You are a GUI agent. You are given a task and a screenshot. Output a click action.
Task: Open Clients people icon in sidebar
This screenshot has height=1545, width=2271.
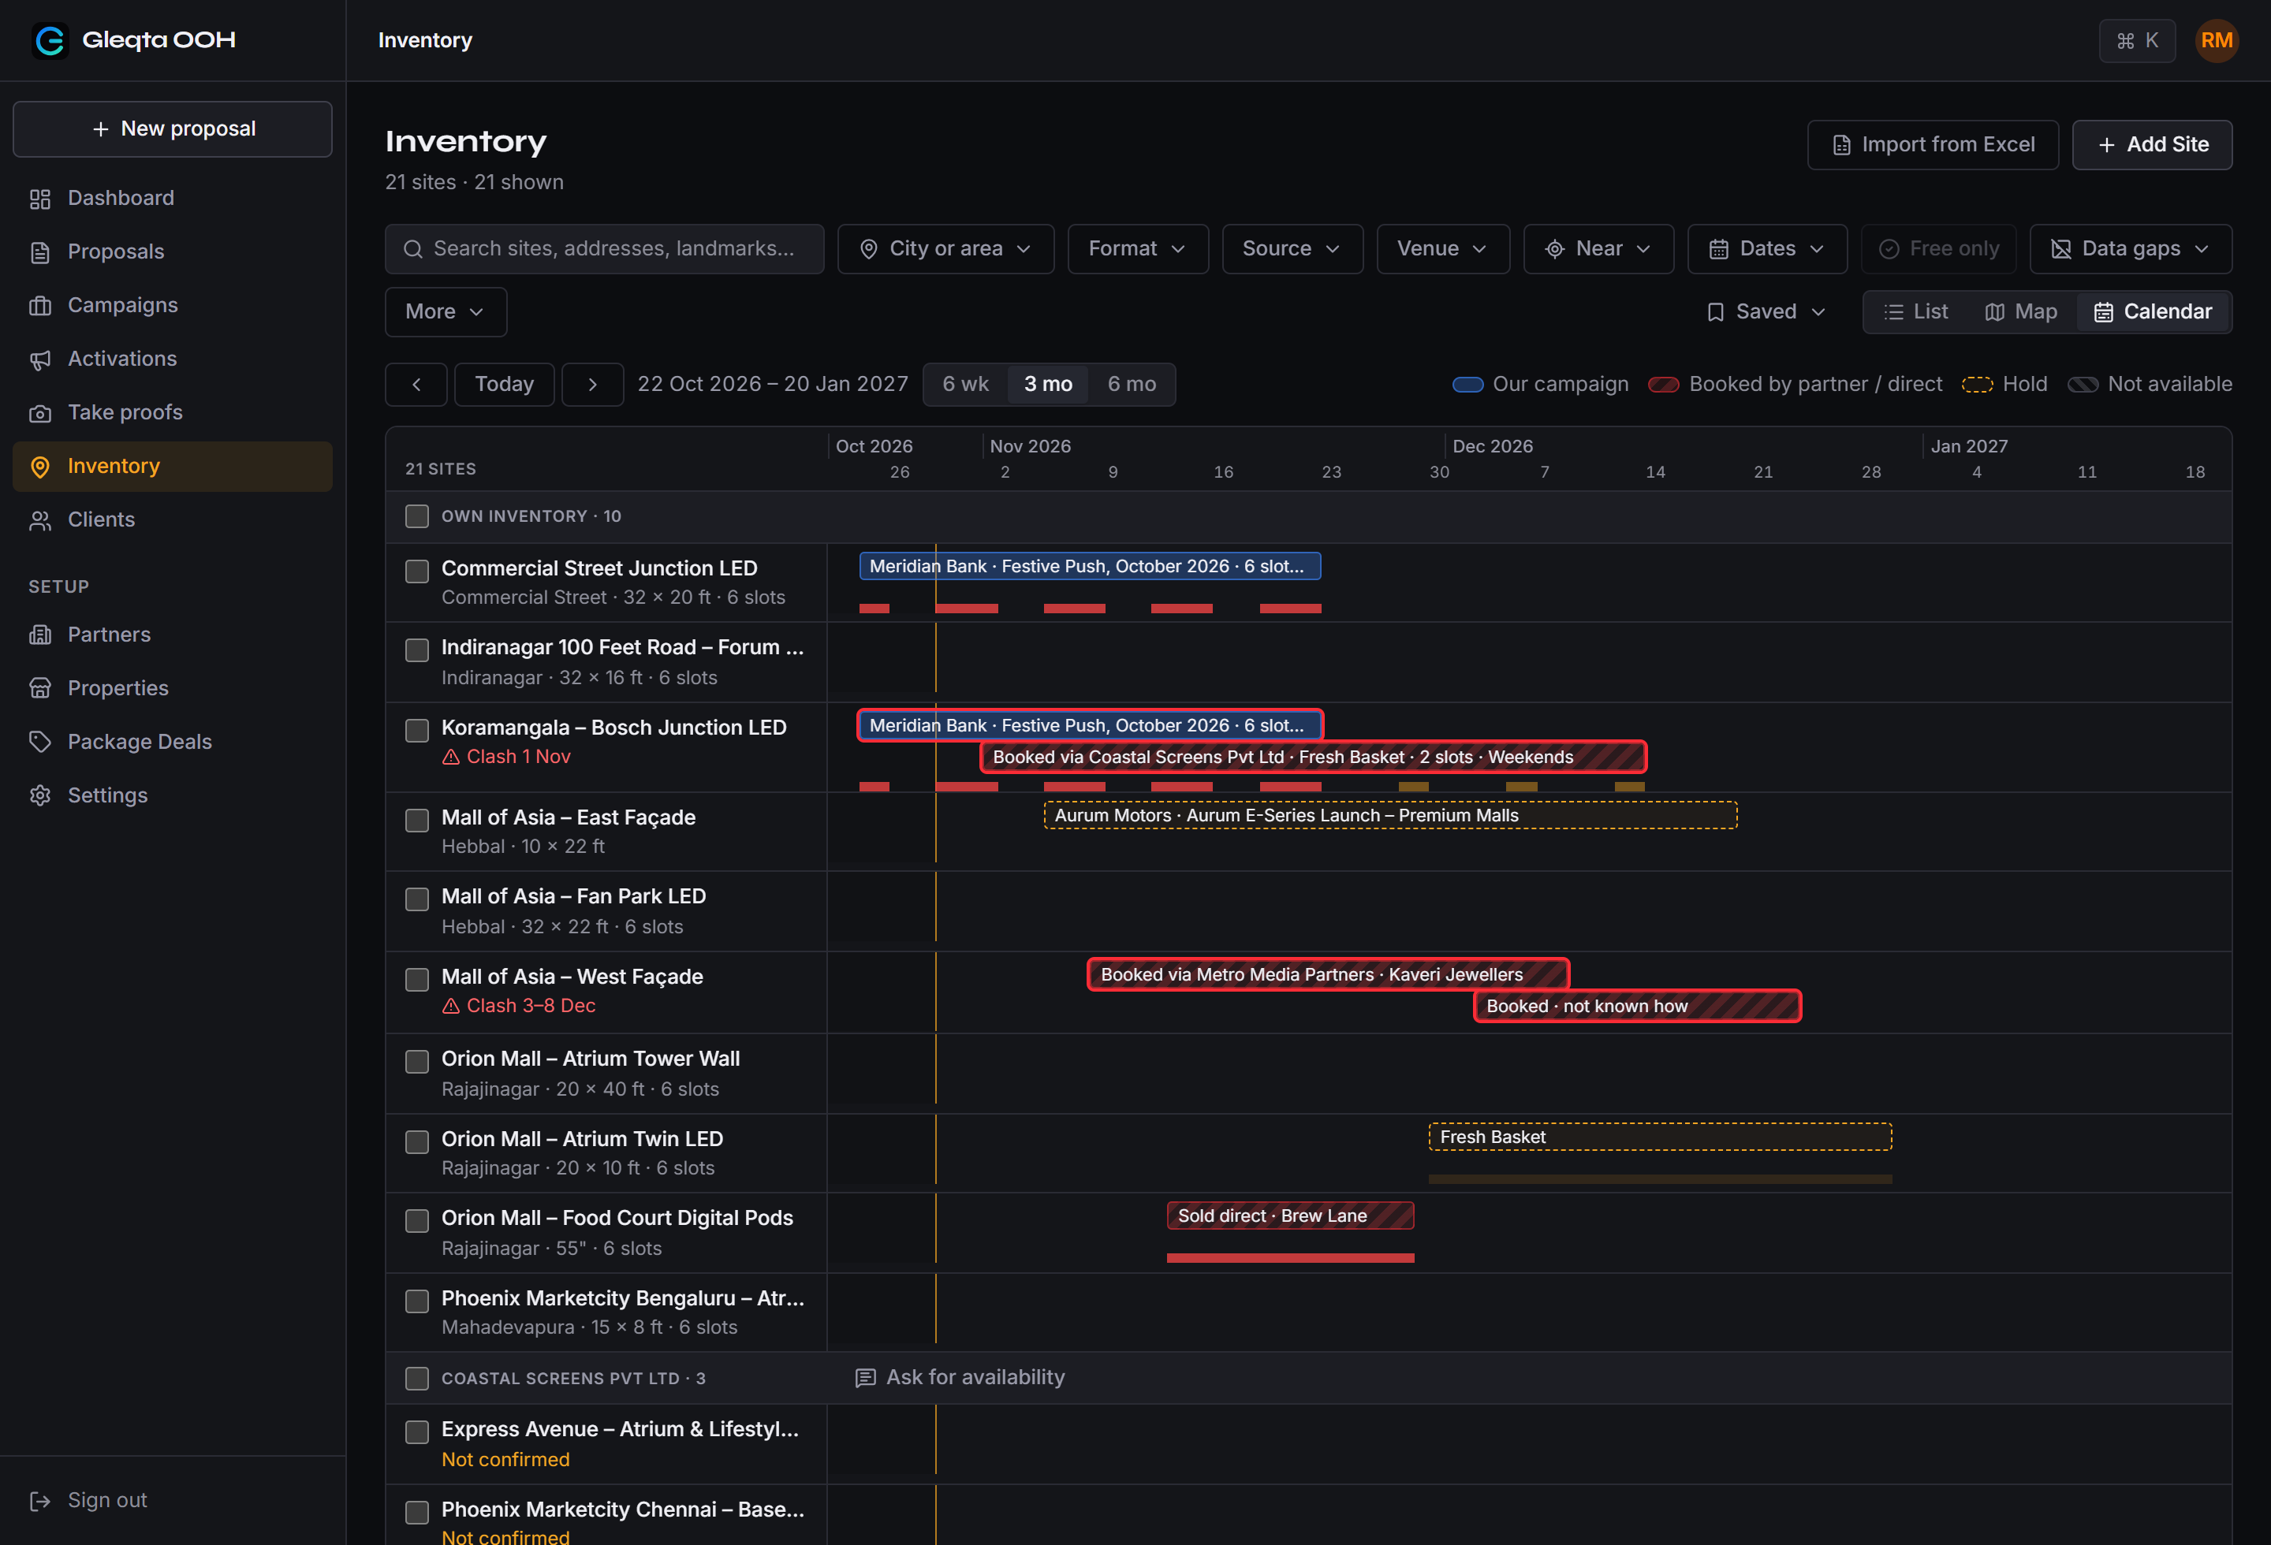(x=40, y=520)
